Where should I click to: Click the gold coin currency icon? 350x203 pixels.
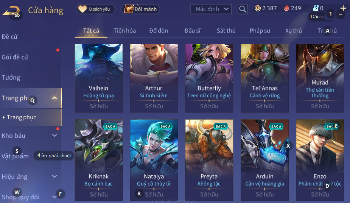pos(258,8)
